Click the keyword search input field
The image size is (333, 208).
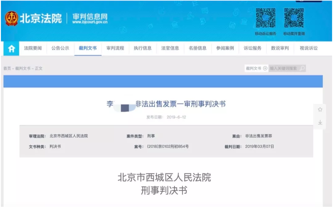pos(283,68)
